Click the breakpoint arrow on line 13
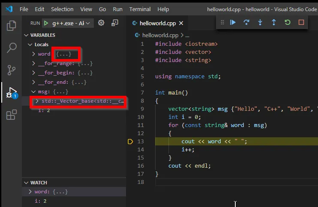This screenshot has height=207, width=318. click(130, 142)
